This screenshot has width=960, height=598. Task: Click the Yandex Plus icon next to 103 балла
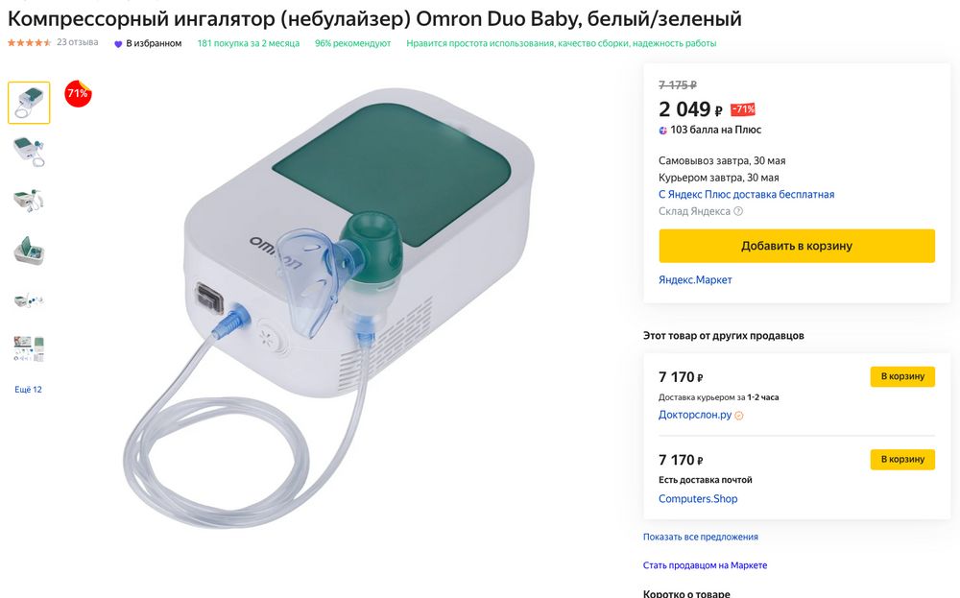[665, 129]
